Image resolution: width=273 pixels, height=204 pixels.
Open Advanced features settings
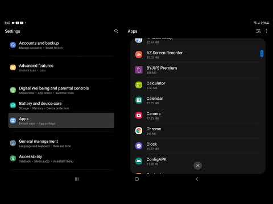pos(61,67)
